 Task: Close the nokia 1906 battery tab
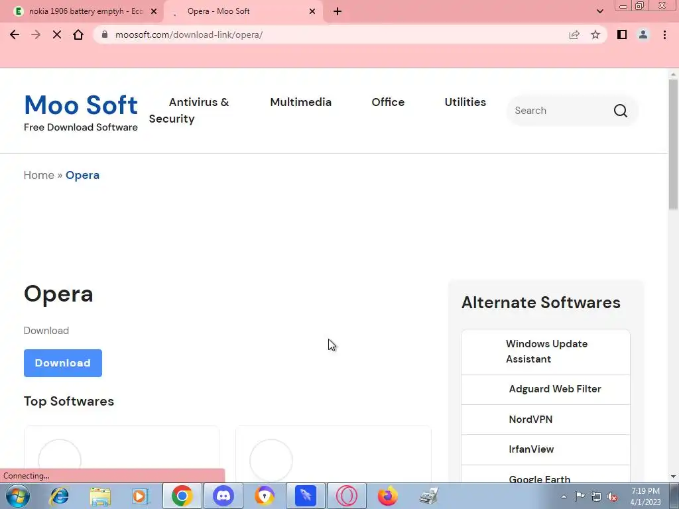(154, 11)
